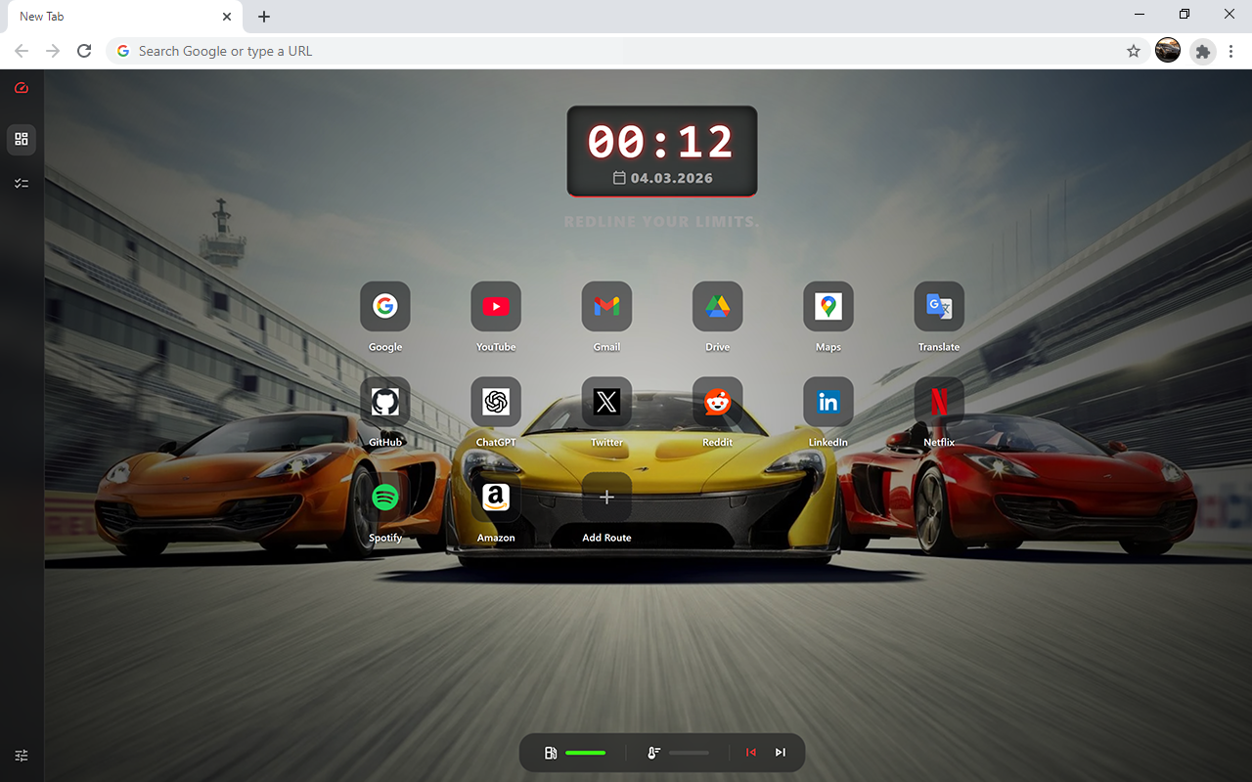Open the GitHub shortcut

click(385, 402)
